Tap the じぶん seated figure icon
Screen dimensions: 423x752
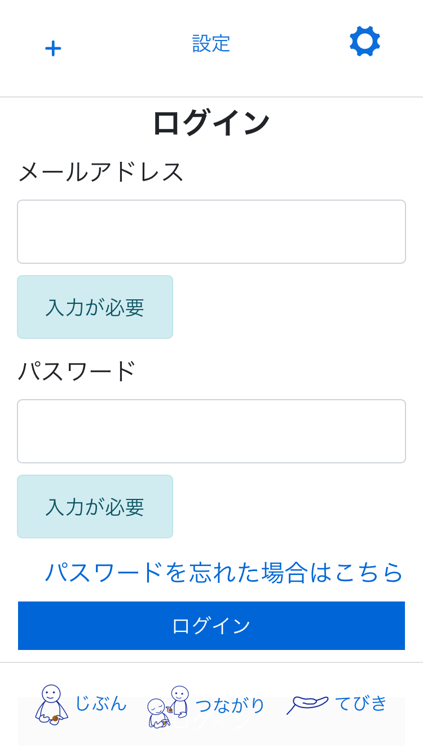pos(51,704)
